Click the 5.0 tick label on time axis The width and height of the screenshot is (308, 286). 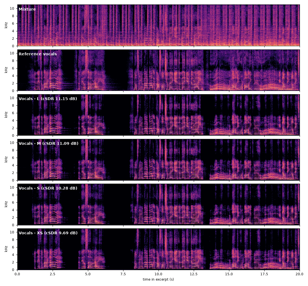pos(88,274)
